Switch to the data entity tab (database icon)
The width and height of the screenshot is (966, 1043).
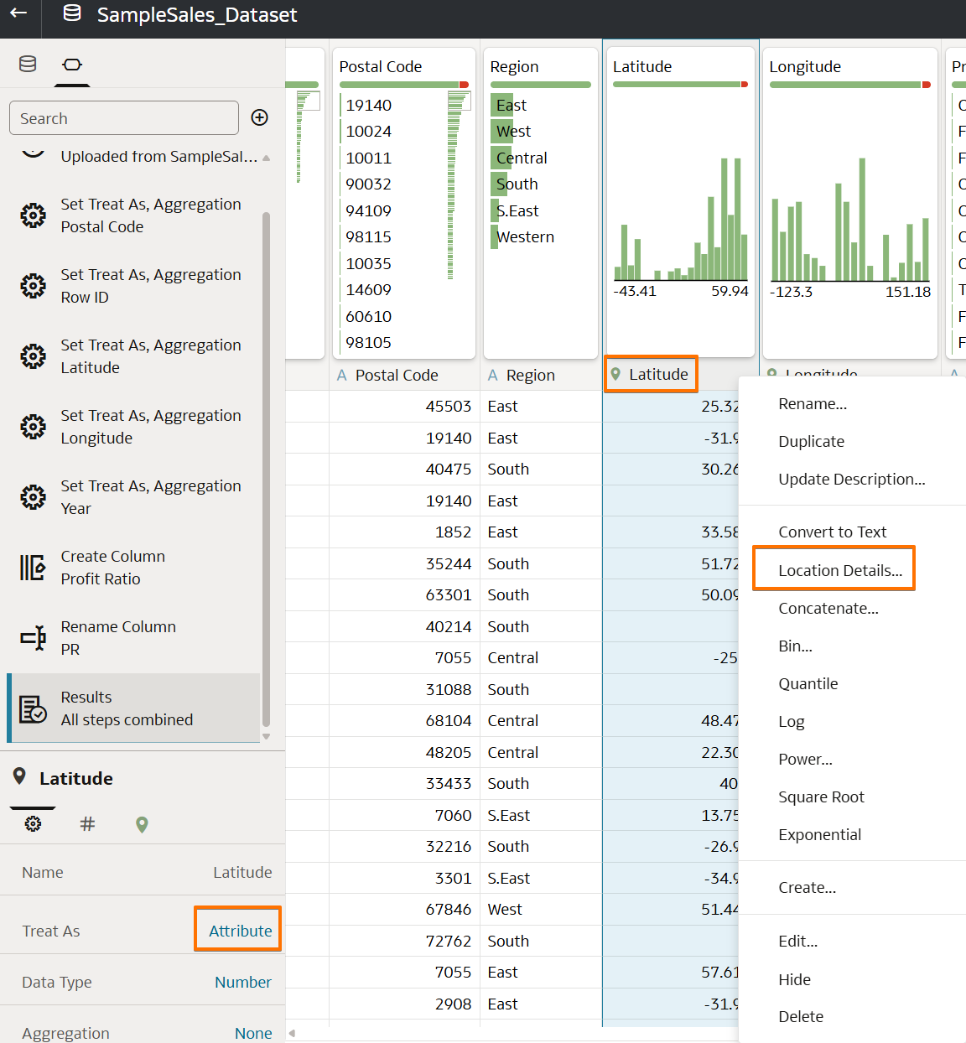27,63
